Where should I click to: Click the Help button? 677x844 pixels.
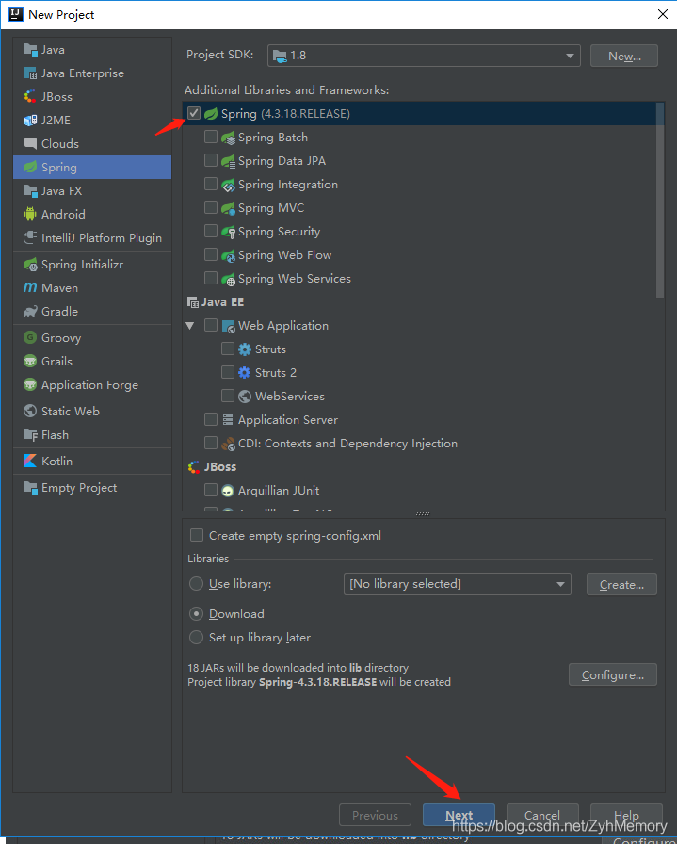click(626, 815)
